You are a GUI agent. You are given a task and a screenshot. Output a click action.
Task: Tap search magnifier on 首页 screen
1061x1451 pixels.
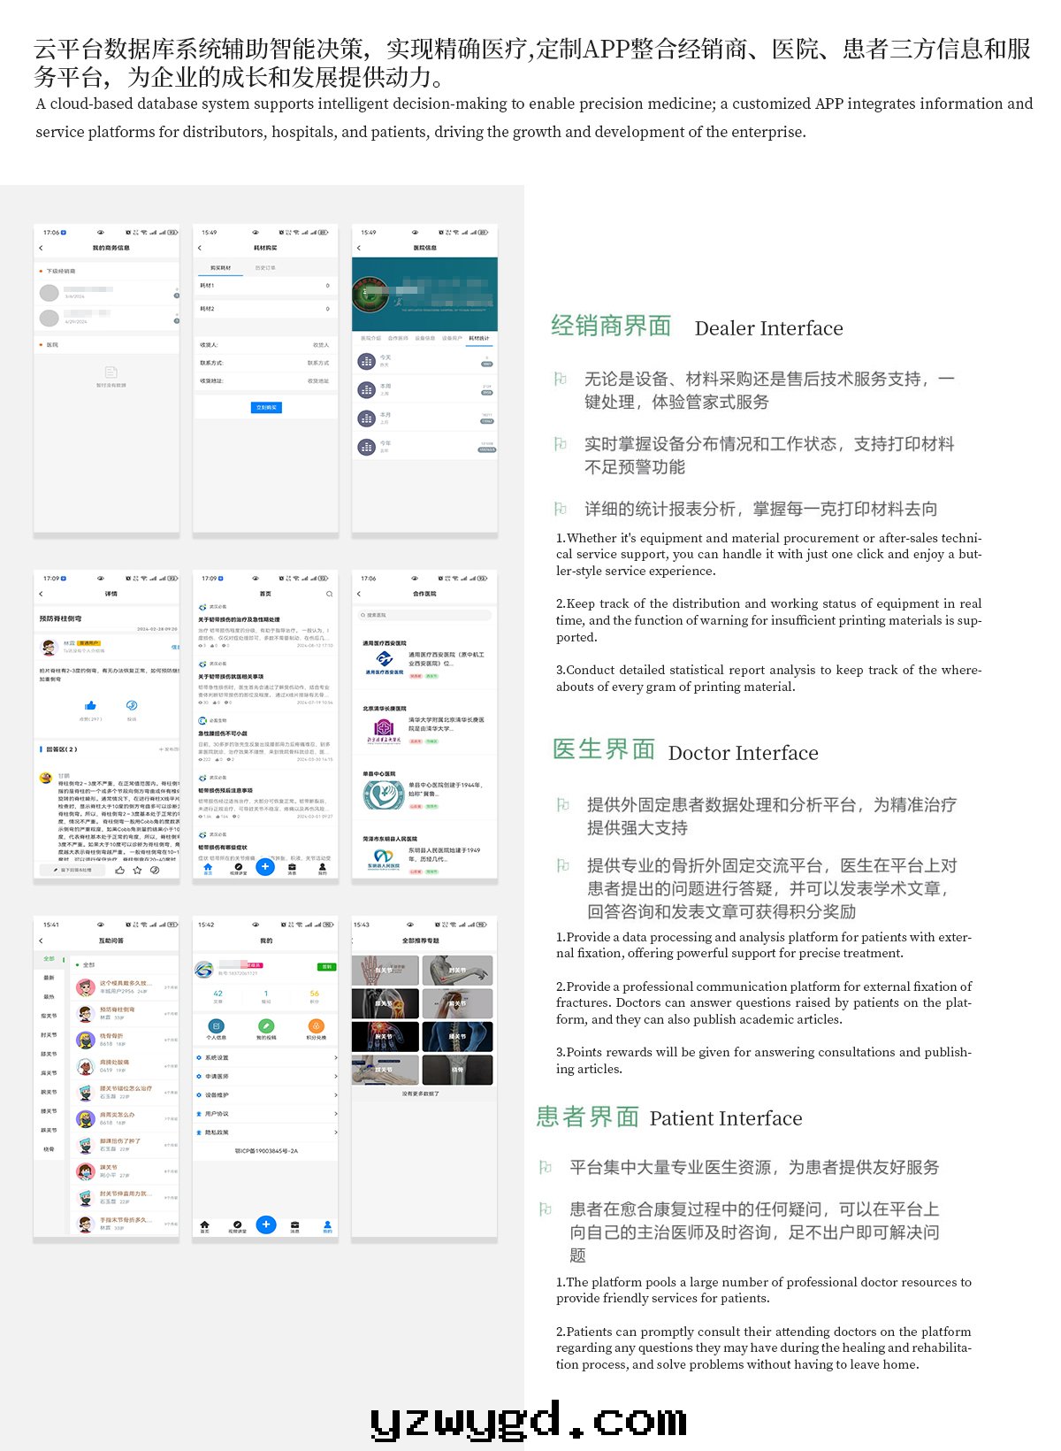[329, 594]
